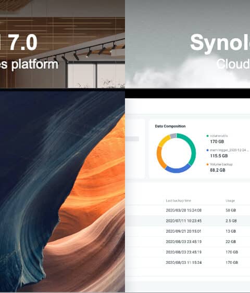The image size is (250, 293).
Task: Click the '13 GB' usage cell
Action: (x=231, y=231)
